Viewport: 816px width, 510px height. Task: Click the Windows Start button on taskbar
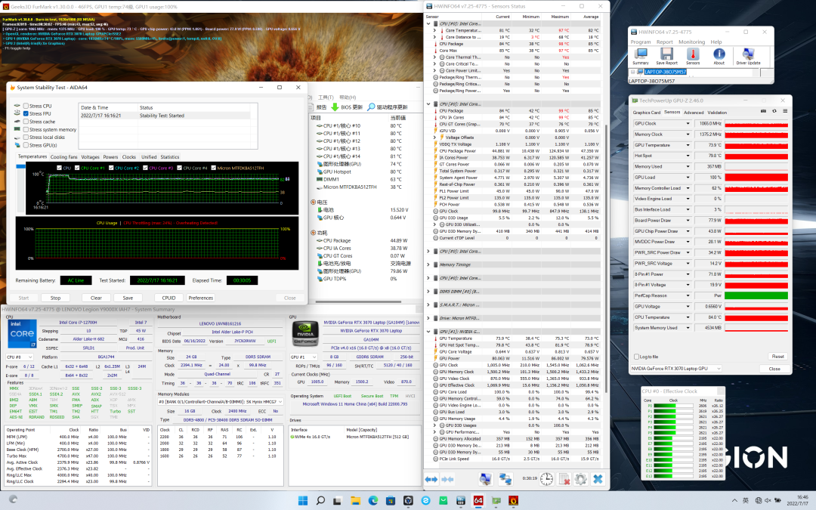[303, 500]
